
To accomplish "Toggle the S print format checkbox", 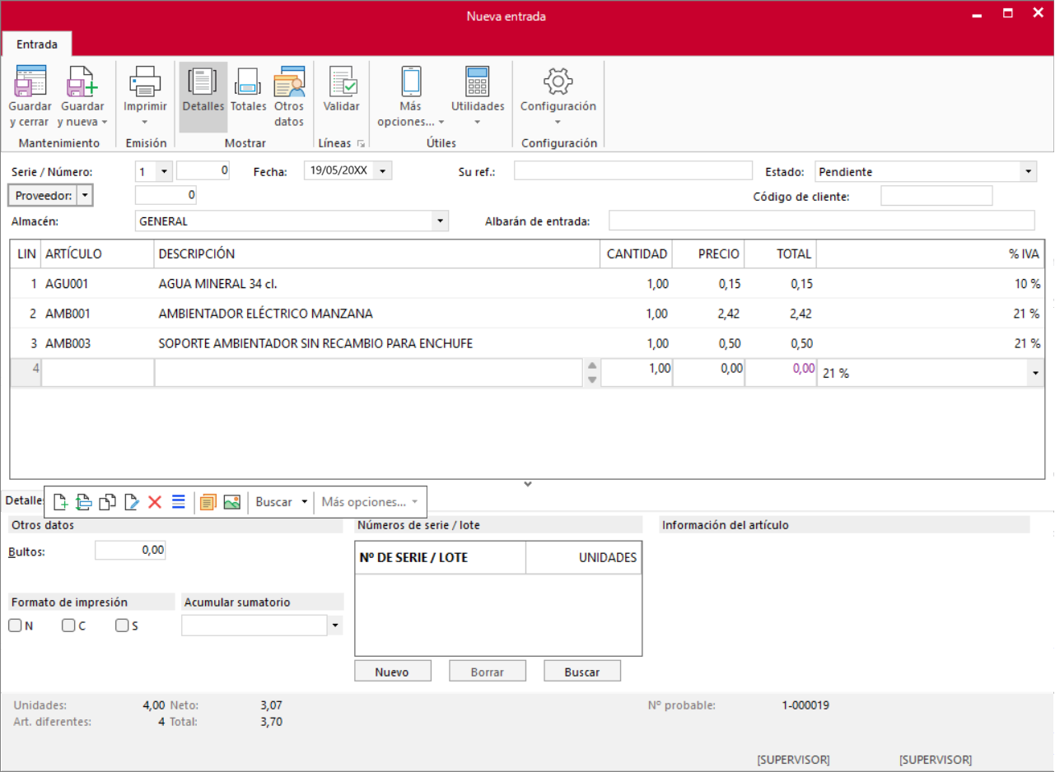I will pos(122,626).
